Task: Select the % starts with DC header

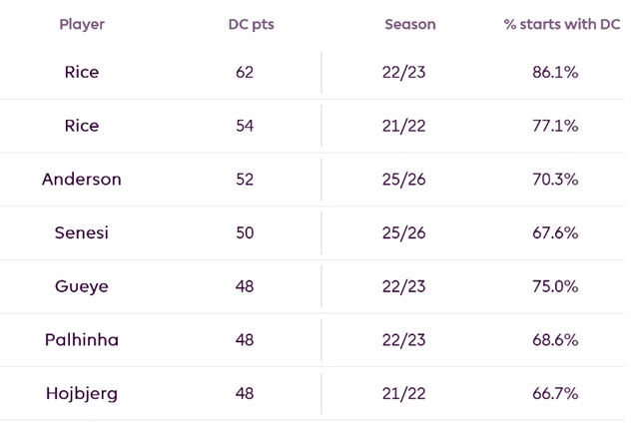Action: pyautogui.click(x=562, y=24)
